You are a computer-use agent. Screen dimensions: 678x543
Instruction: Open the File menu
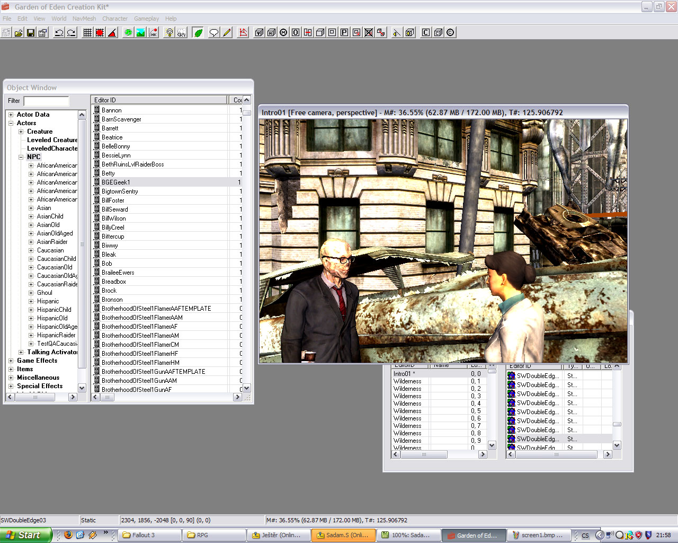click(7, 19)
